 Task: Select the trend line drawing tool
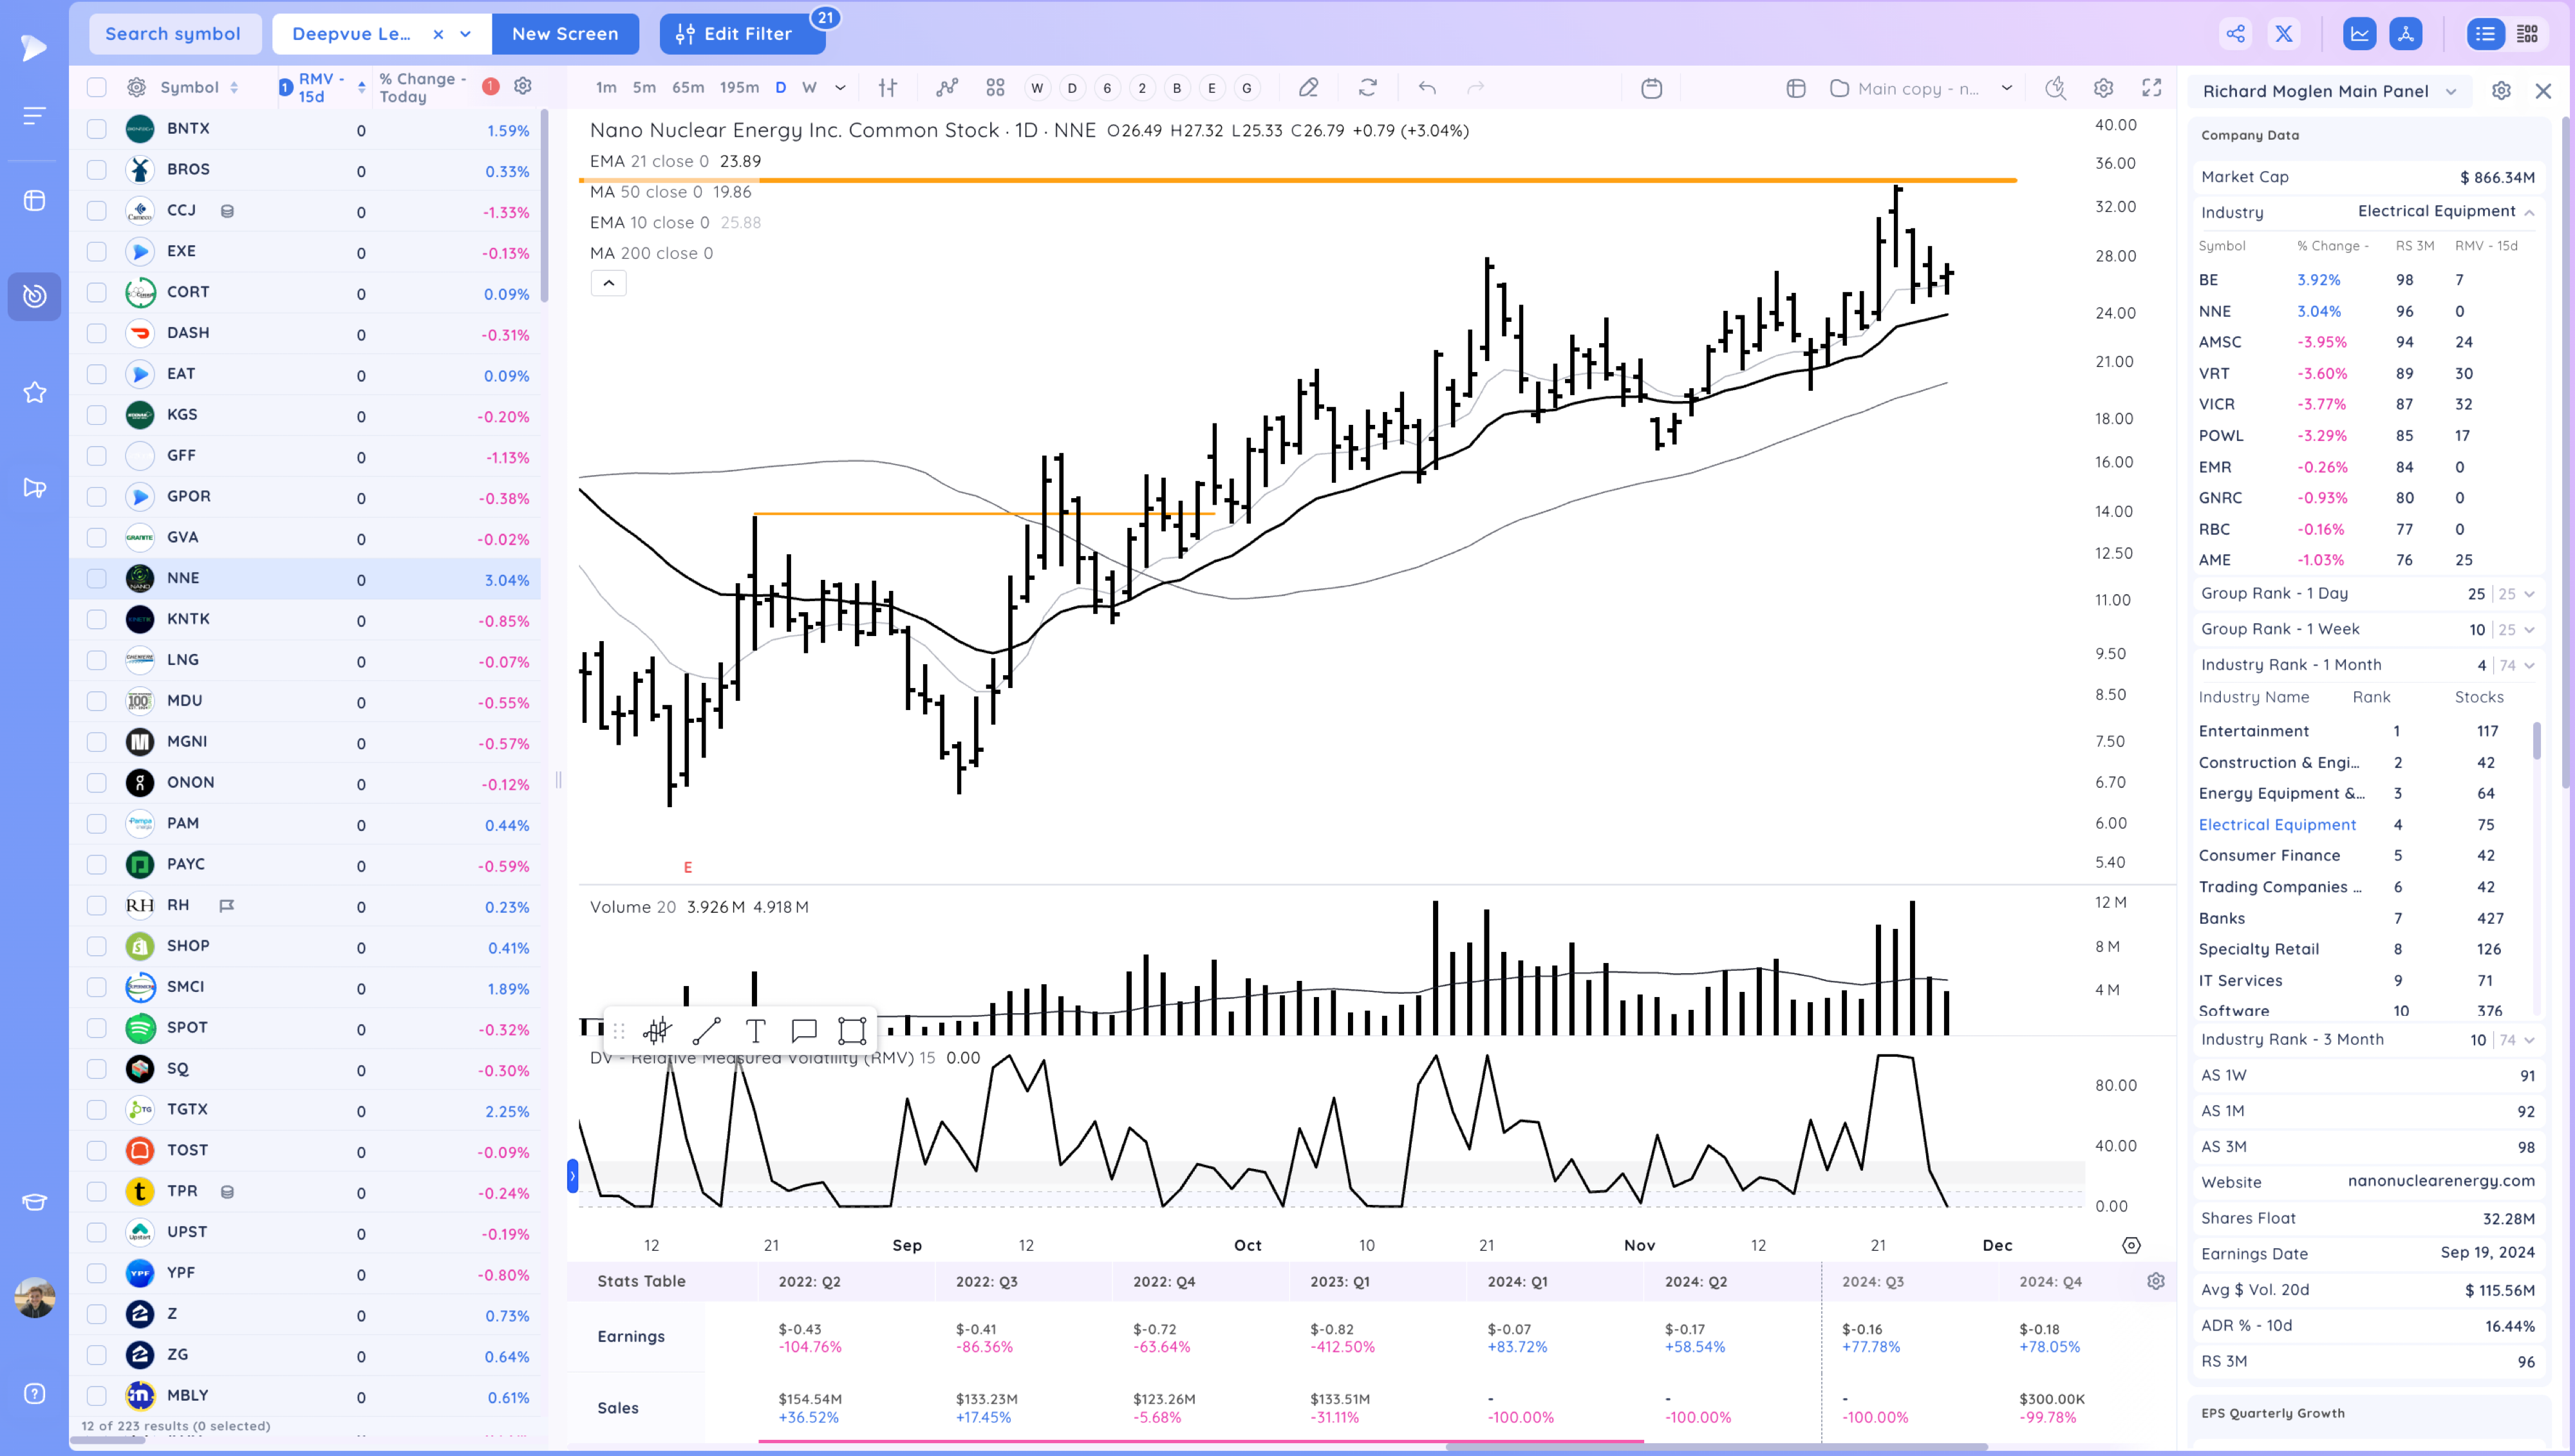pos(706,1030)
